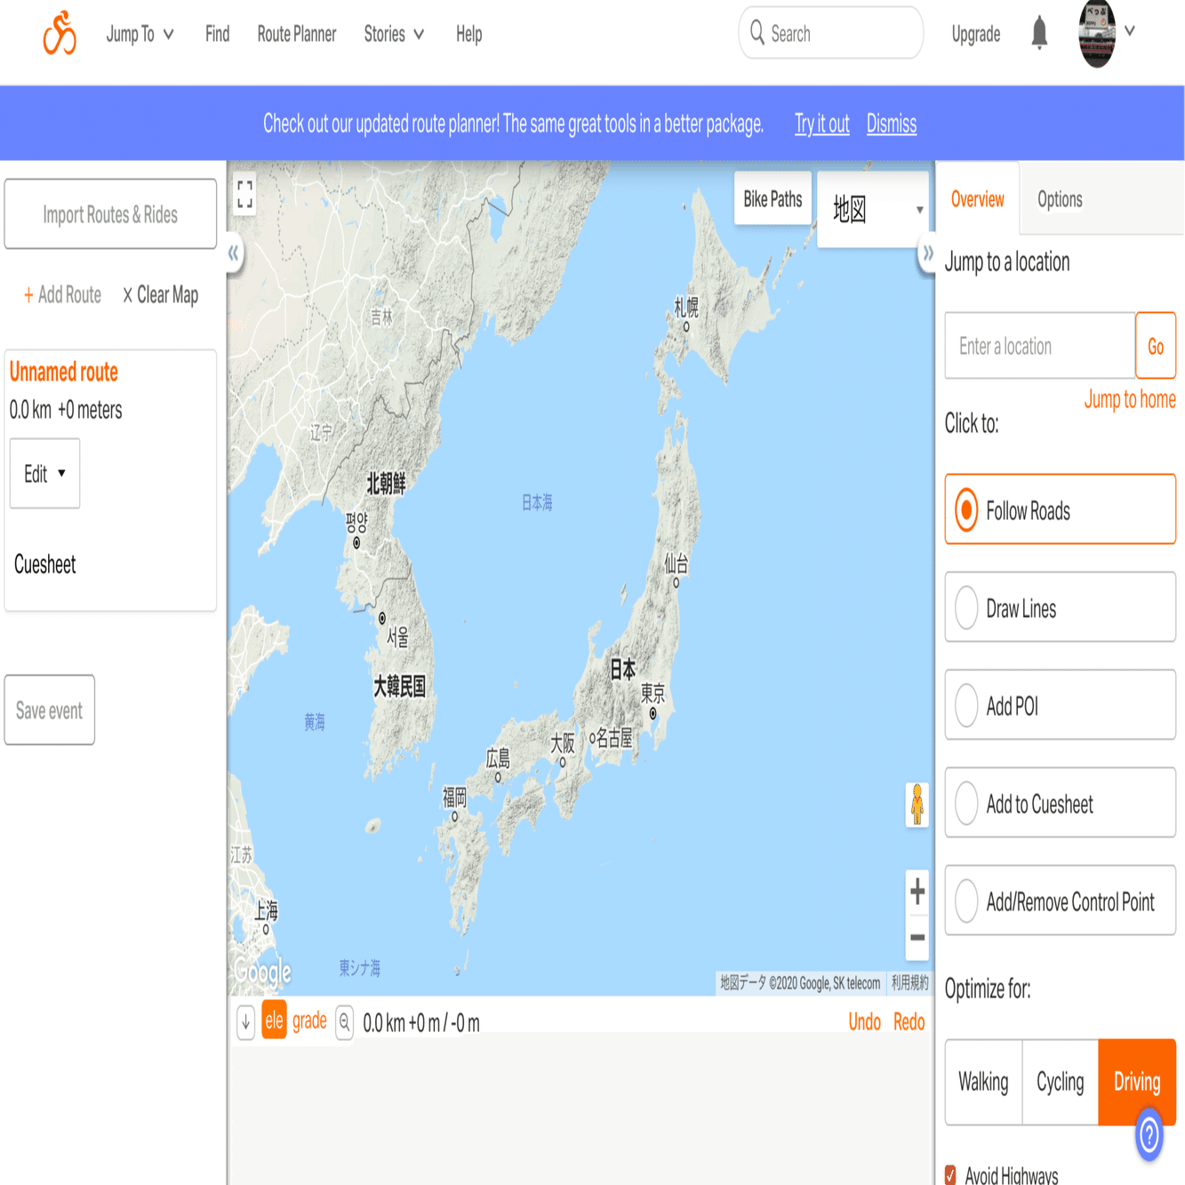Select the Add to Cuesheet option

(x=1061, y=803)
